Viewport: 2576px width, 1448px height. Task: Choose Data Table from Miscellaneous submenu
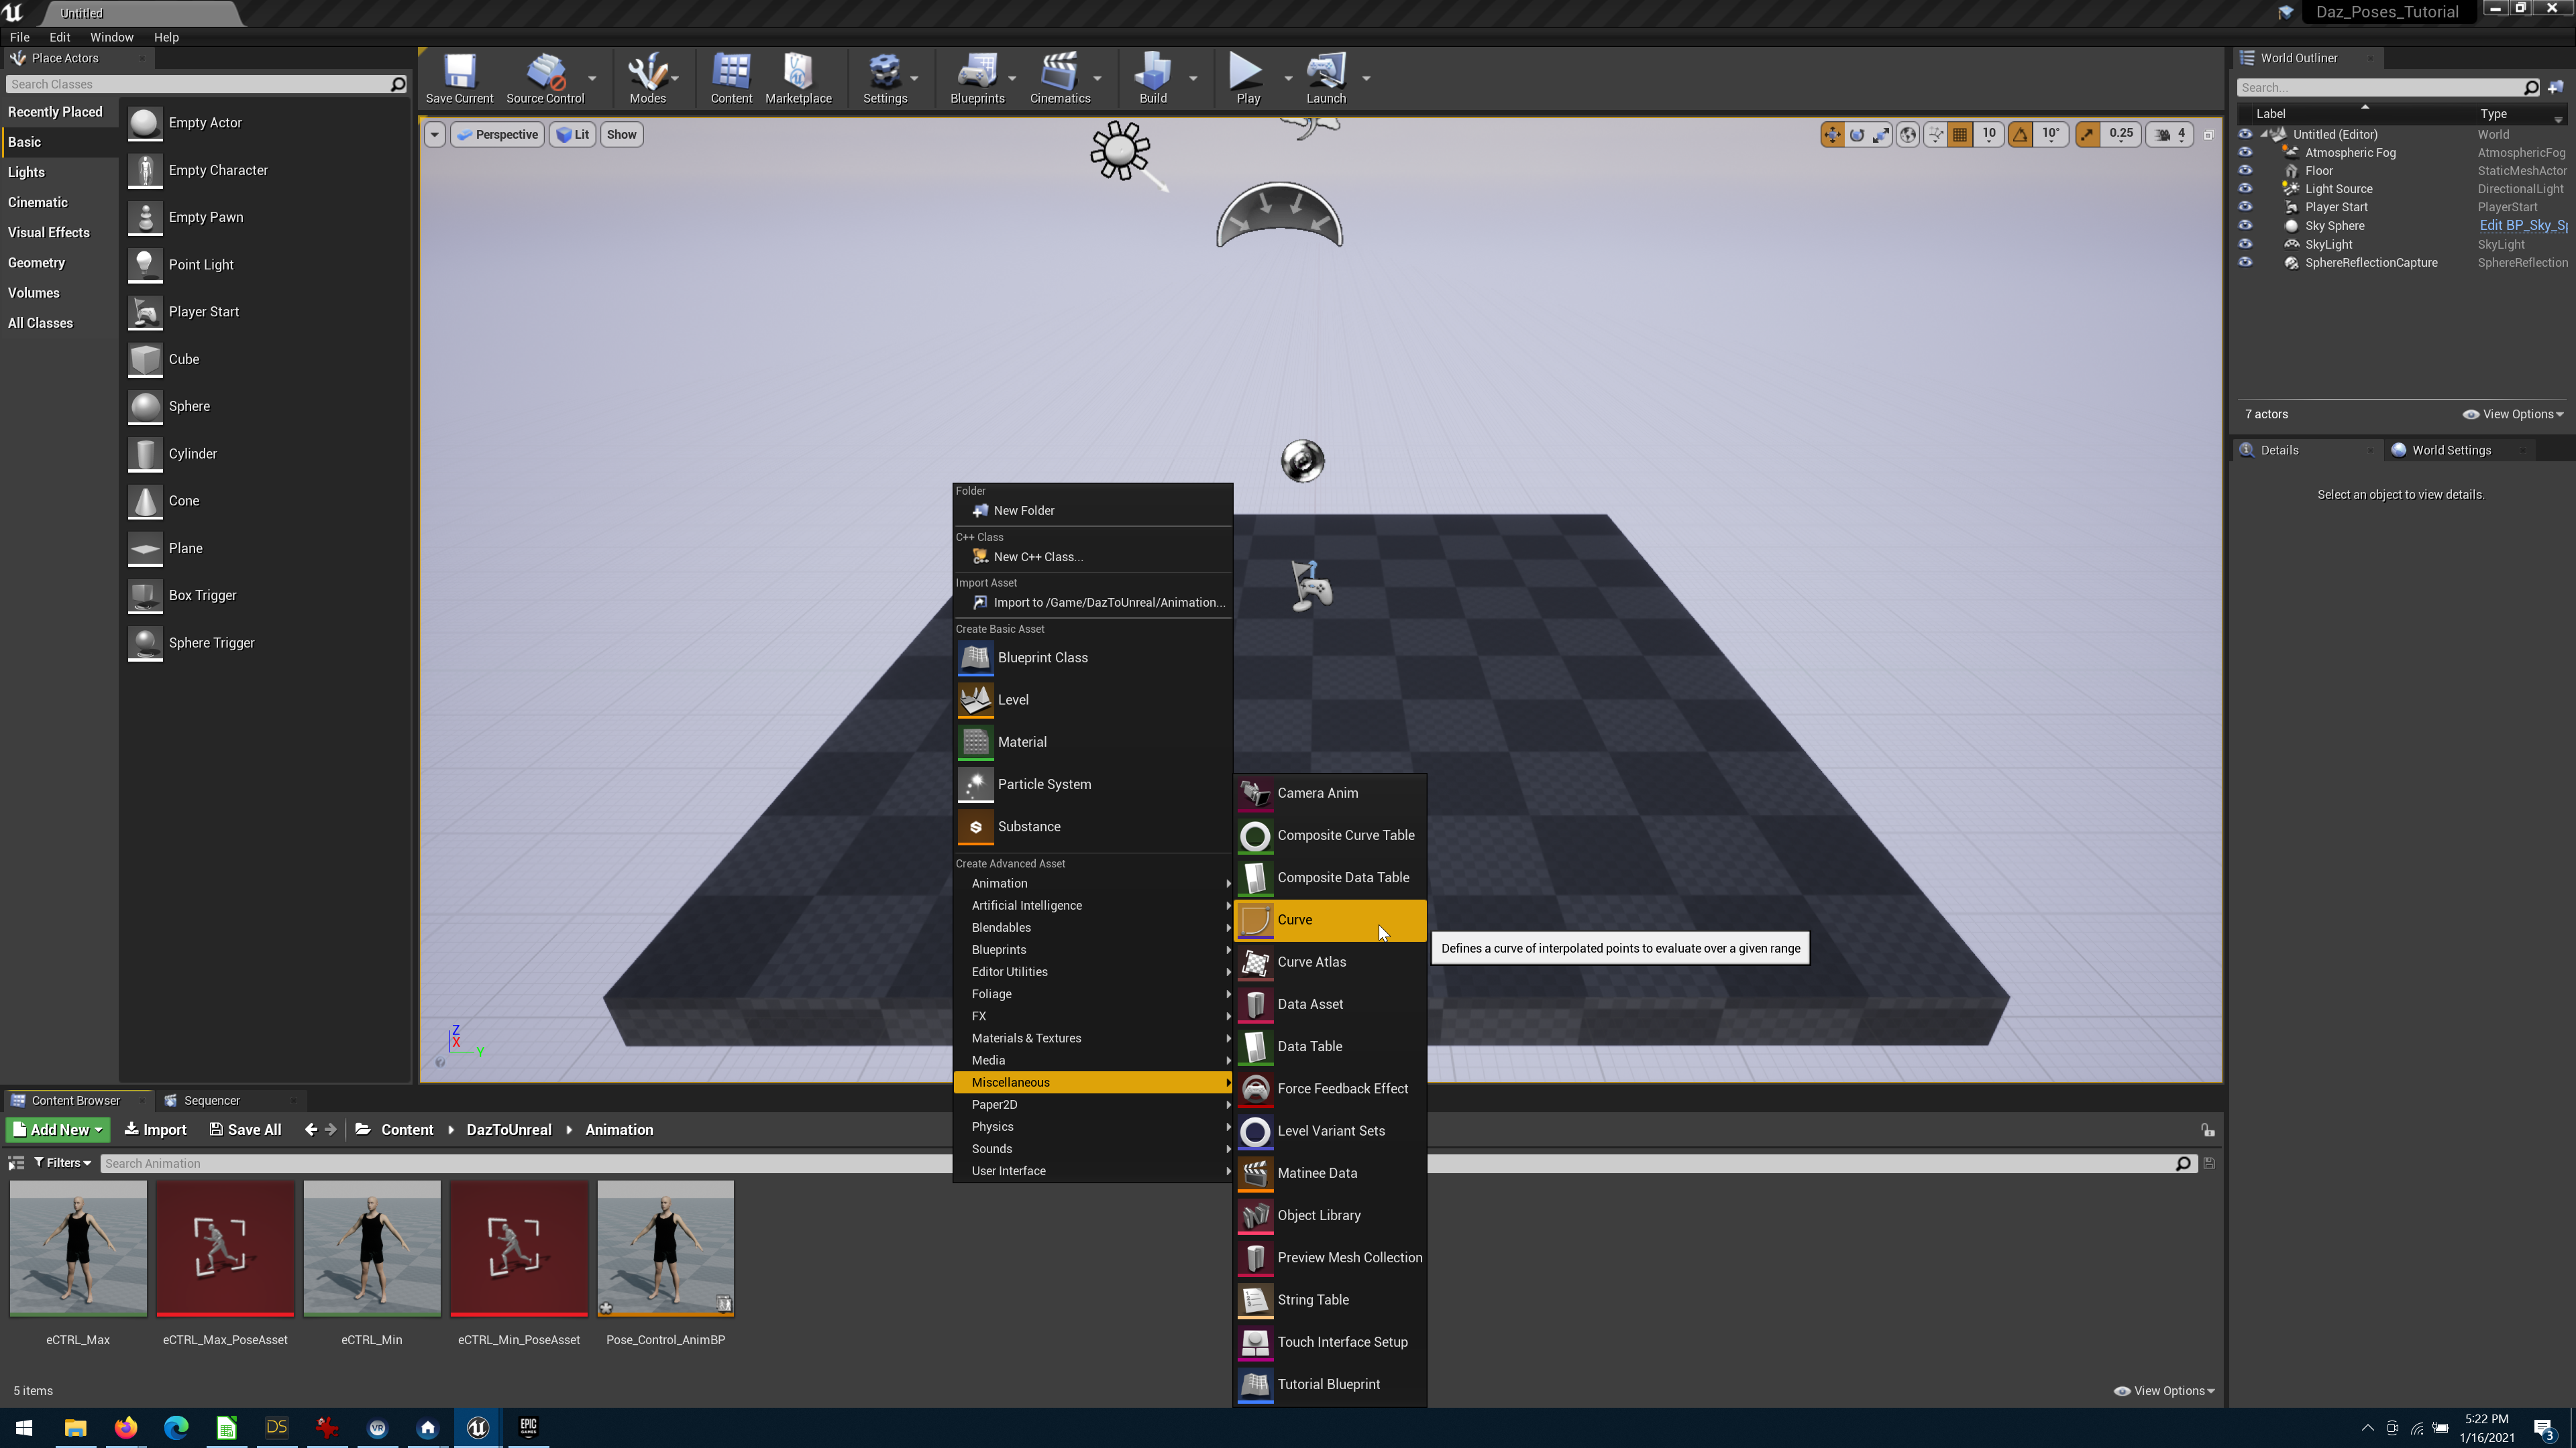[1330, 1046]
